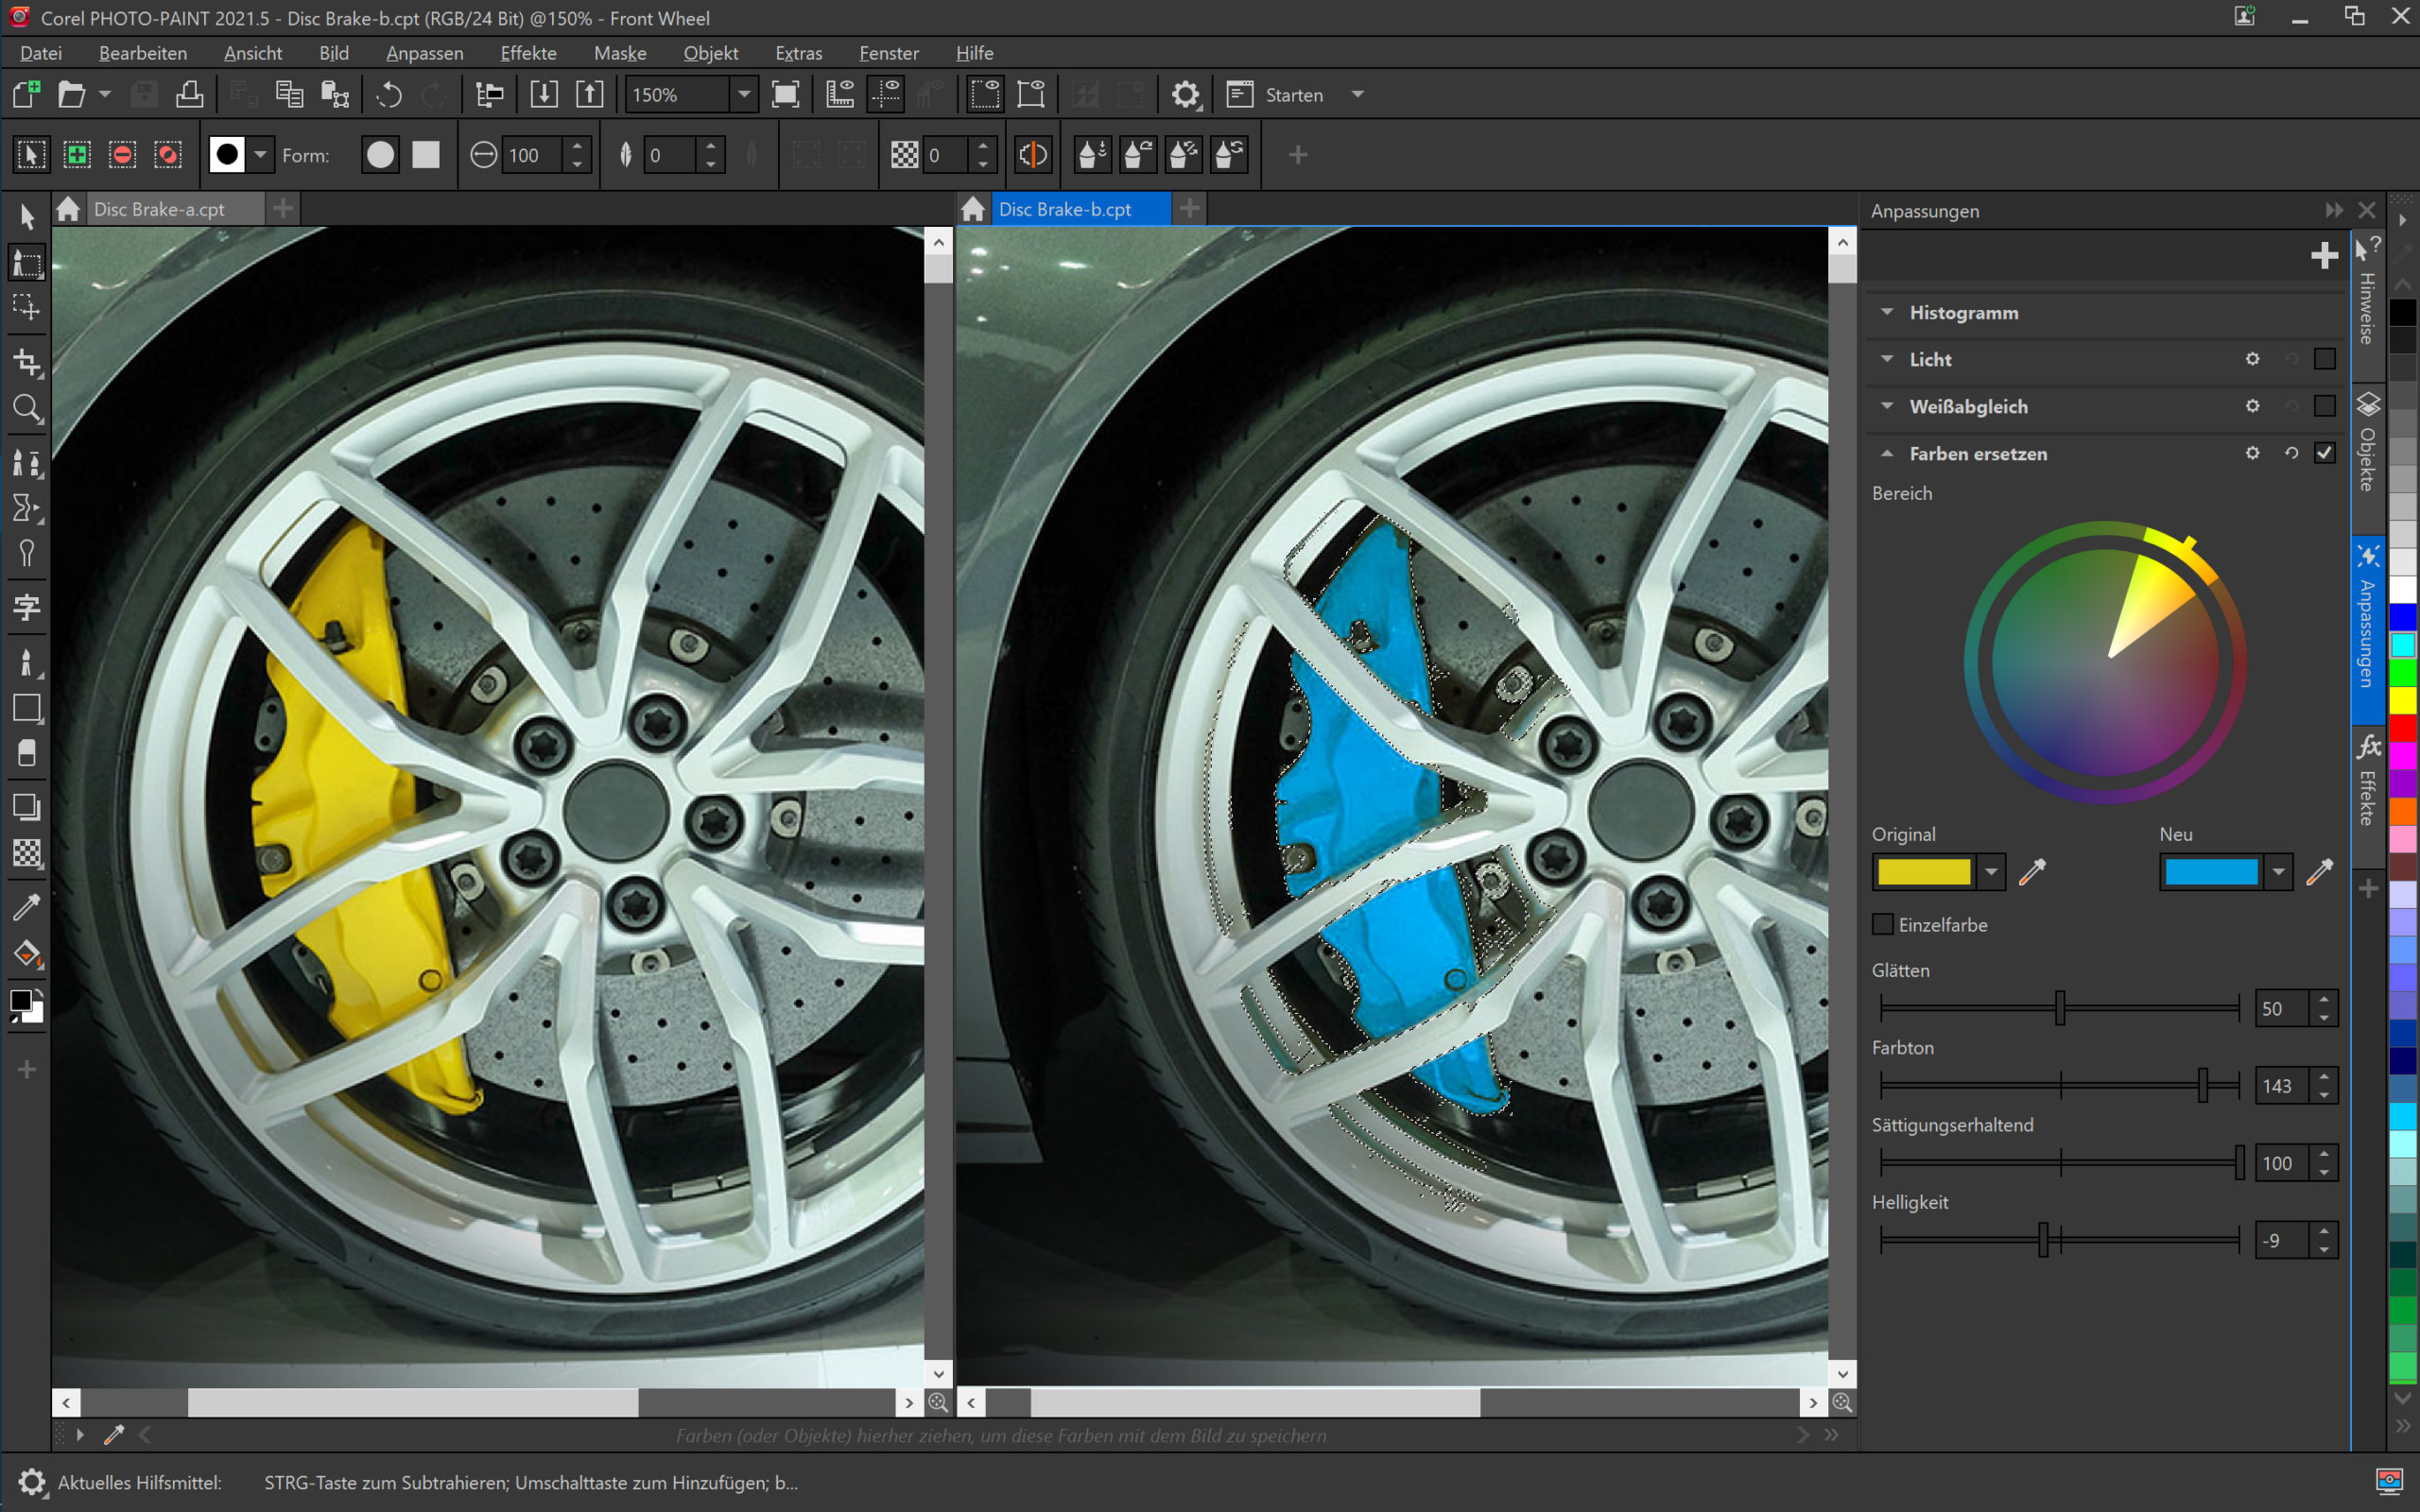
Task: Enable the Farben ersetzen adjustment checkbox
Action: (2327, 453)
